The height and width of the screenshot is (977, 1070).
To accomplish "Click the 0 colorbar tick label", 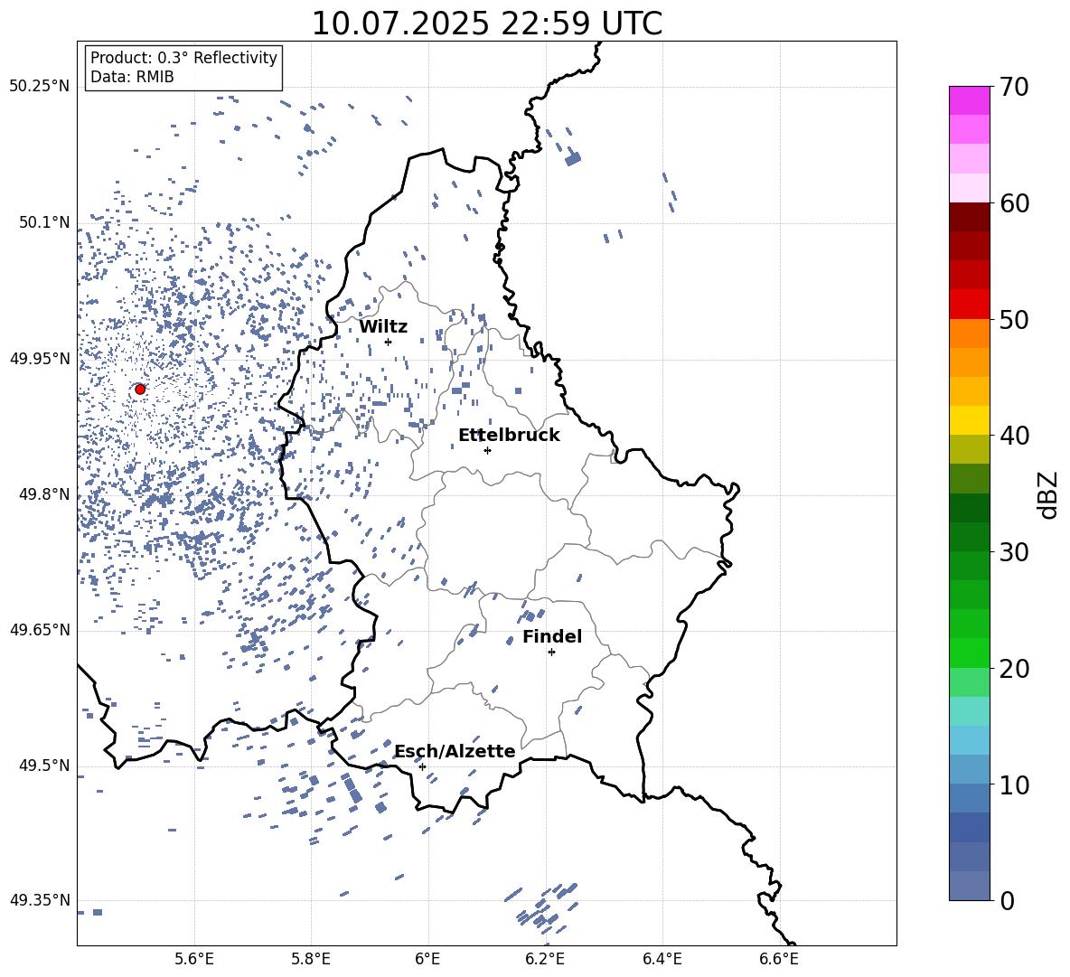I will click(x=1007, y=900).
